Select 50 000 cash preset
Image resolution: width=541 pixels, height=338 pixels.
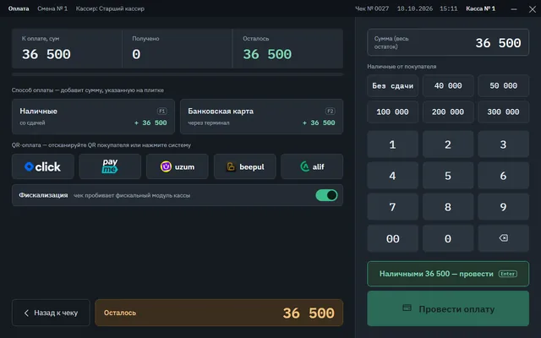tap(504, 85)
